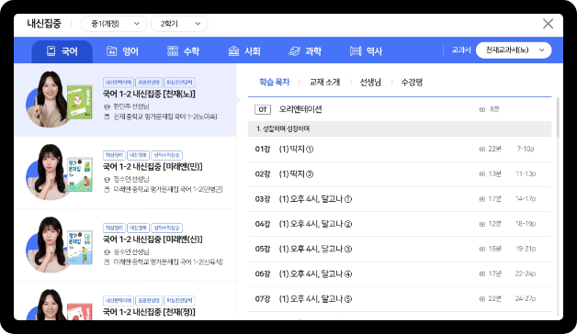
Task: Click the book icon beside 미래엔 평가문제집 (민병곤)
Action: [107, 190]
